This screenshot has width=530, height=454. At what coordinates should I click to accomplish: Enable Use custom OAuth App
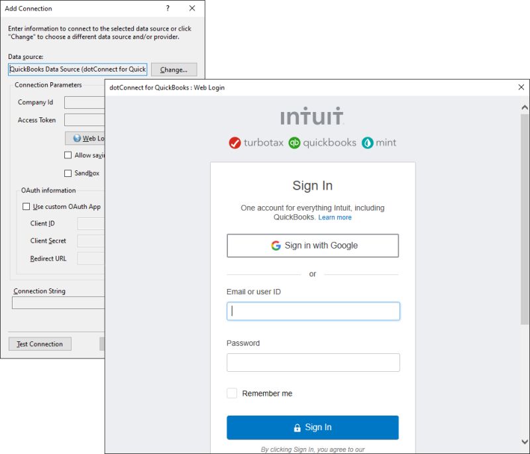point(26,207)
